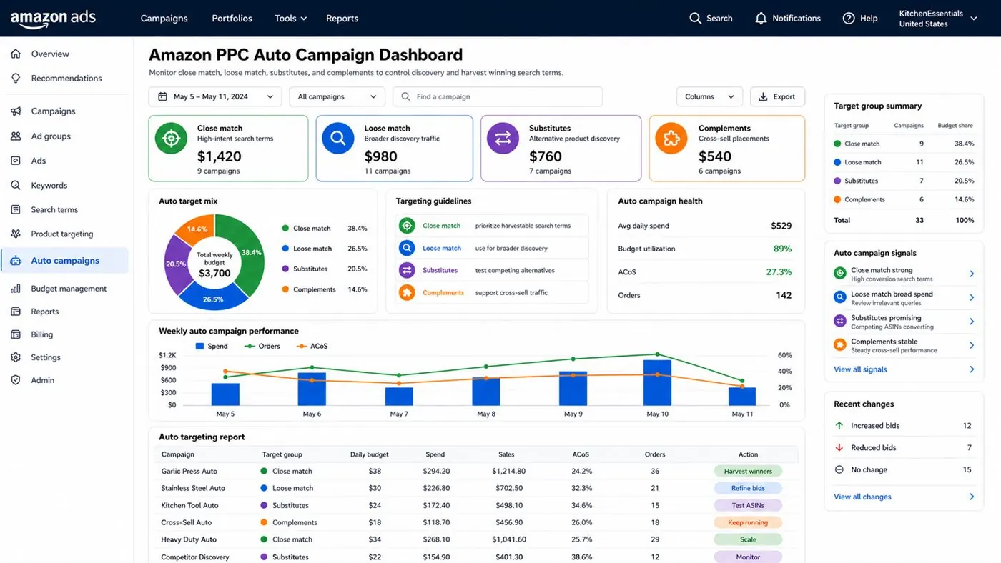Image resolution: width=1001 pixels, height=563 pixels.
Task: Click the green Close match target icon card
Action: pyautogui.click(x=171, y=138)
